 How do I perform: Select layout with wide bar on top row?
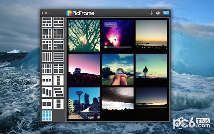tap(47, 22)
